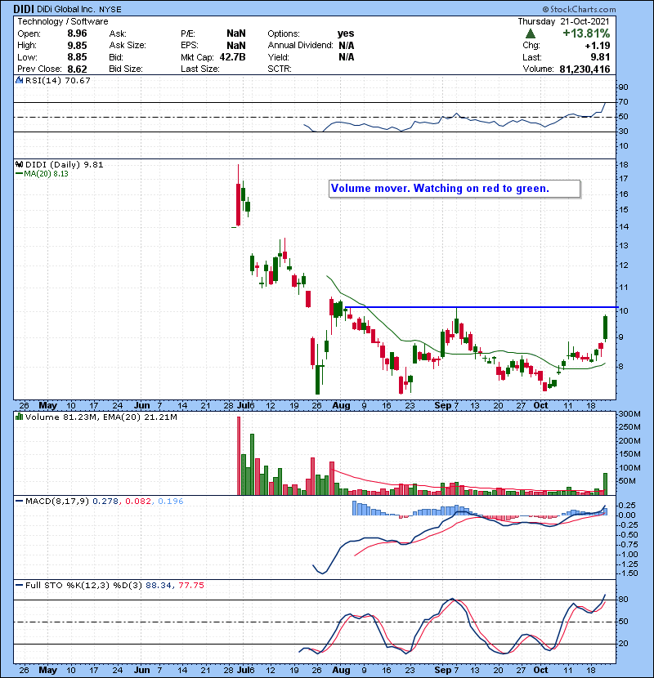The height and width of the screenshot is (678, 654).
Task: Click the Annual Dividend N/A value
Action: click(347, 46)
